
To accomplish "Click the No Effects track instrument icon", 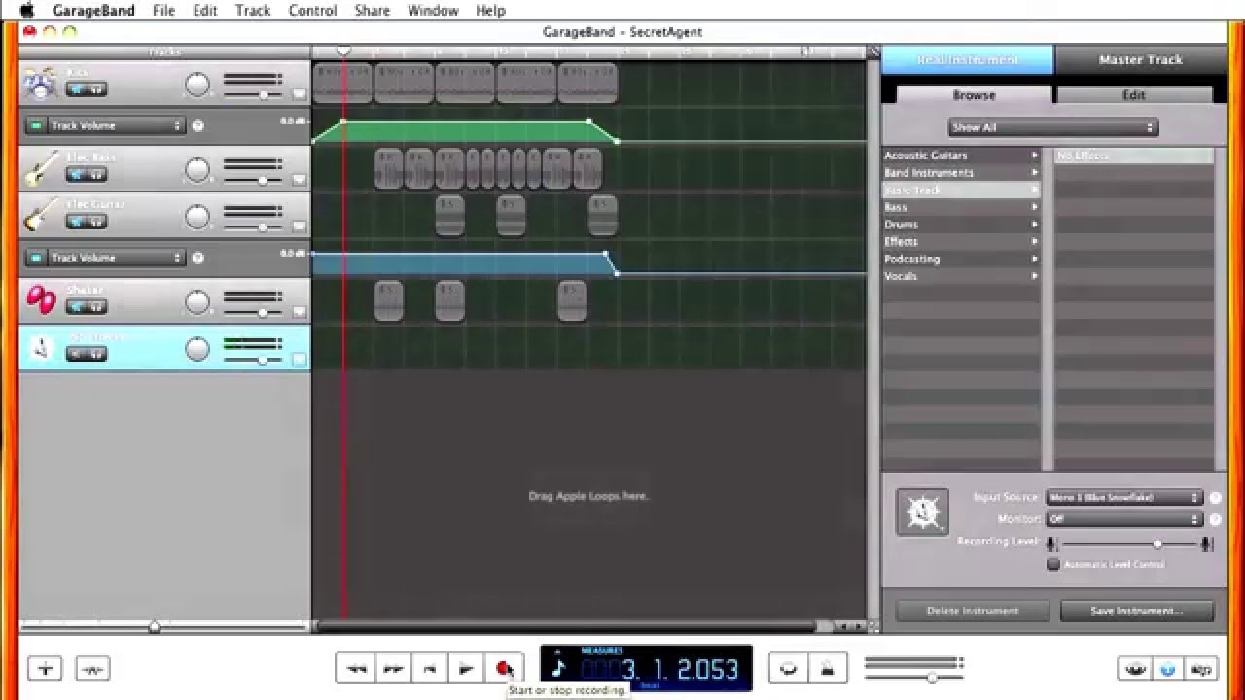I will click(x=41, y=348).
